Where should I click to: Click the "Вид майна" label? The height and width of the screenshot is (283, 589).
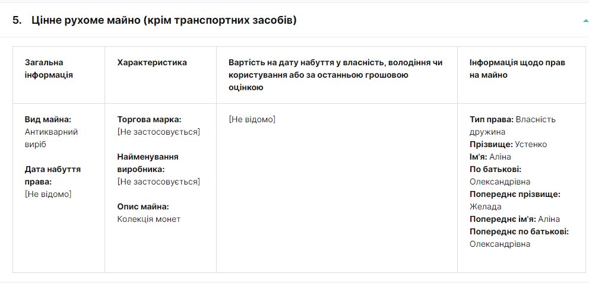[48, 119]
